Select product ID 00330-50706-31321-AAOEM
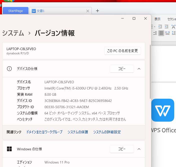Viewport: 176px width, 167px height. point(66,107)
